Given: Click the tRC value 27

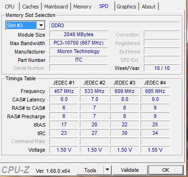Looking at the screenshot, I should [94, 133].
